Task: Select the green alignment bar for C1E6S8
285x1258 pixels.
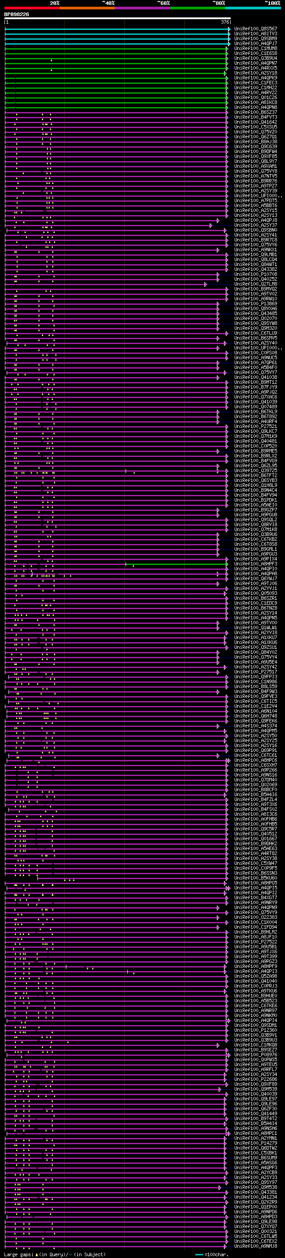Action: (x=116, y=53)
